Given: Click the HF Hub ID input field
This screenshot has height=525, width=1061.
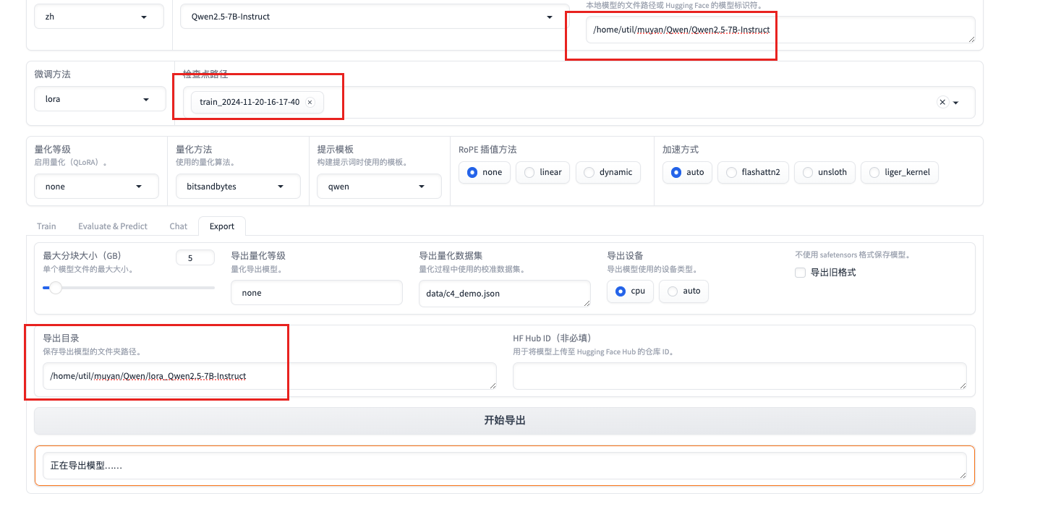Looking at the screenshot, I should pyautogui.click(x=739, y=376).
